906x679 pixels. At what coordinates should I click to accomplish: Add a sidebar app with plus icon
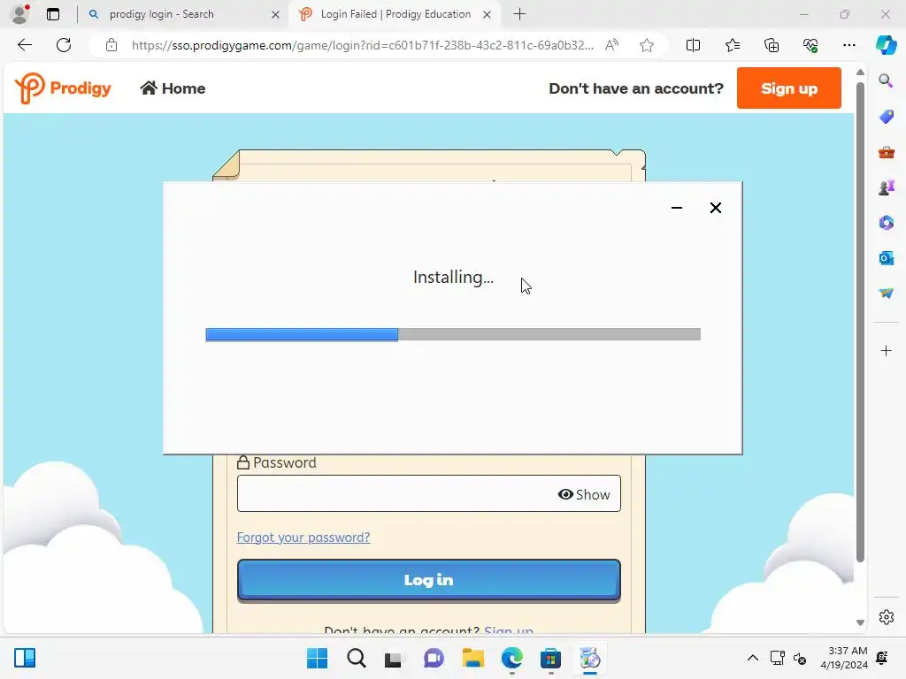coord(886,350)
